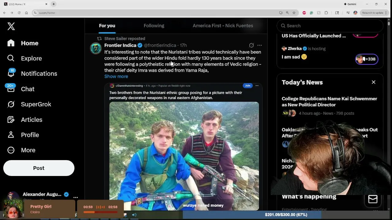
Task: Click the +338 listeners badge
Action: click(367, 59)
